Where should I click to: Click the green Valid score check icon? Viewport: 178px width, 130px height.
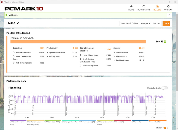(x=6, y=15)
